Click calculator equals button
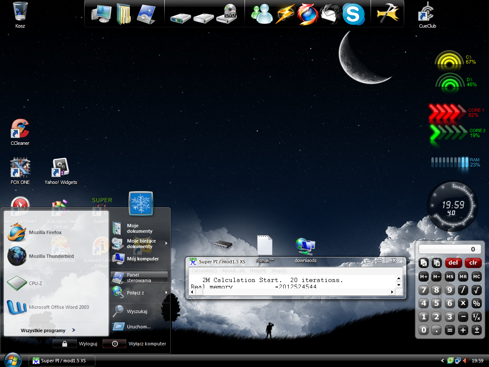489x367 pixels. point(450,330)
